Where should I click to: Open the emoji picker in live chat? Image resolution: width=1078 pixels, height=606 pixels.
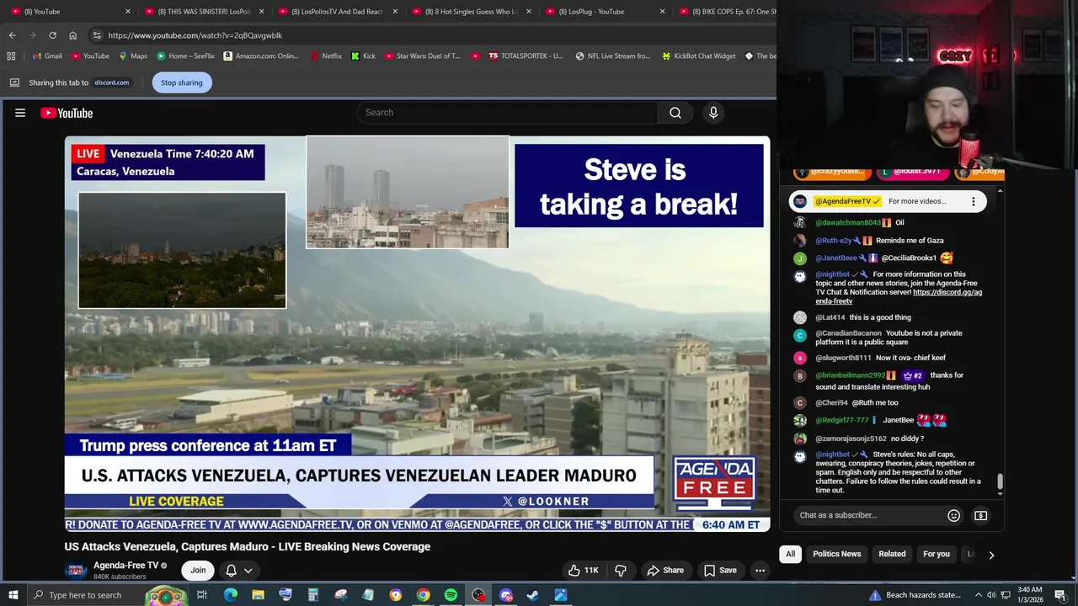pyautogui.click(x=953, y=515)
